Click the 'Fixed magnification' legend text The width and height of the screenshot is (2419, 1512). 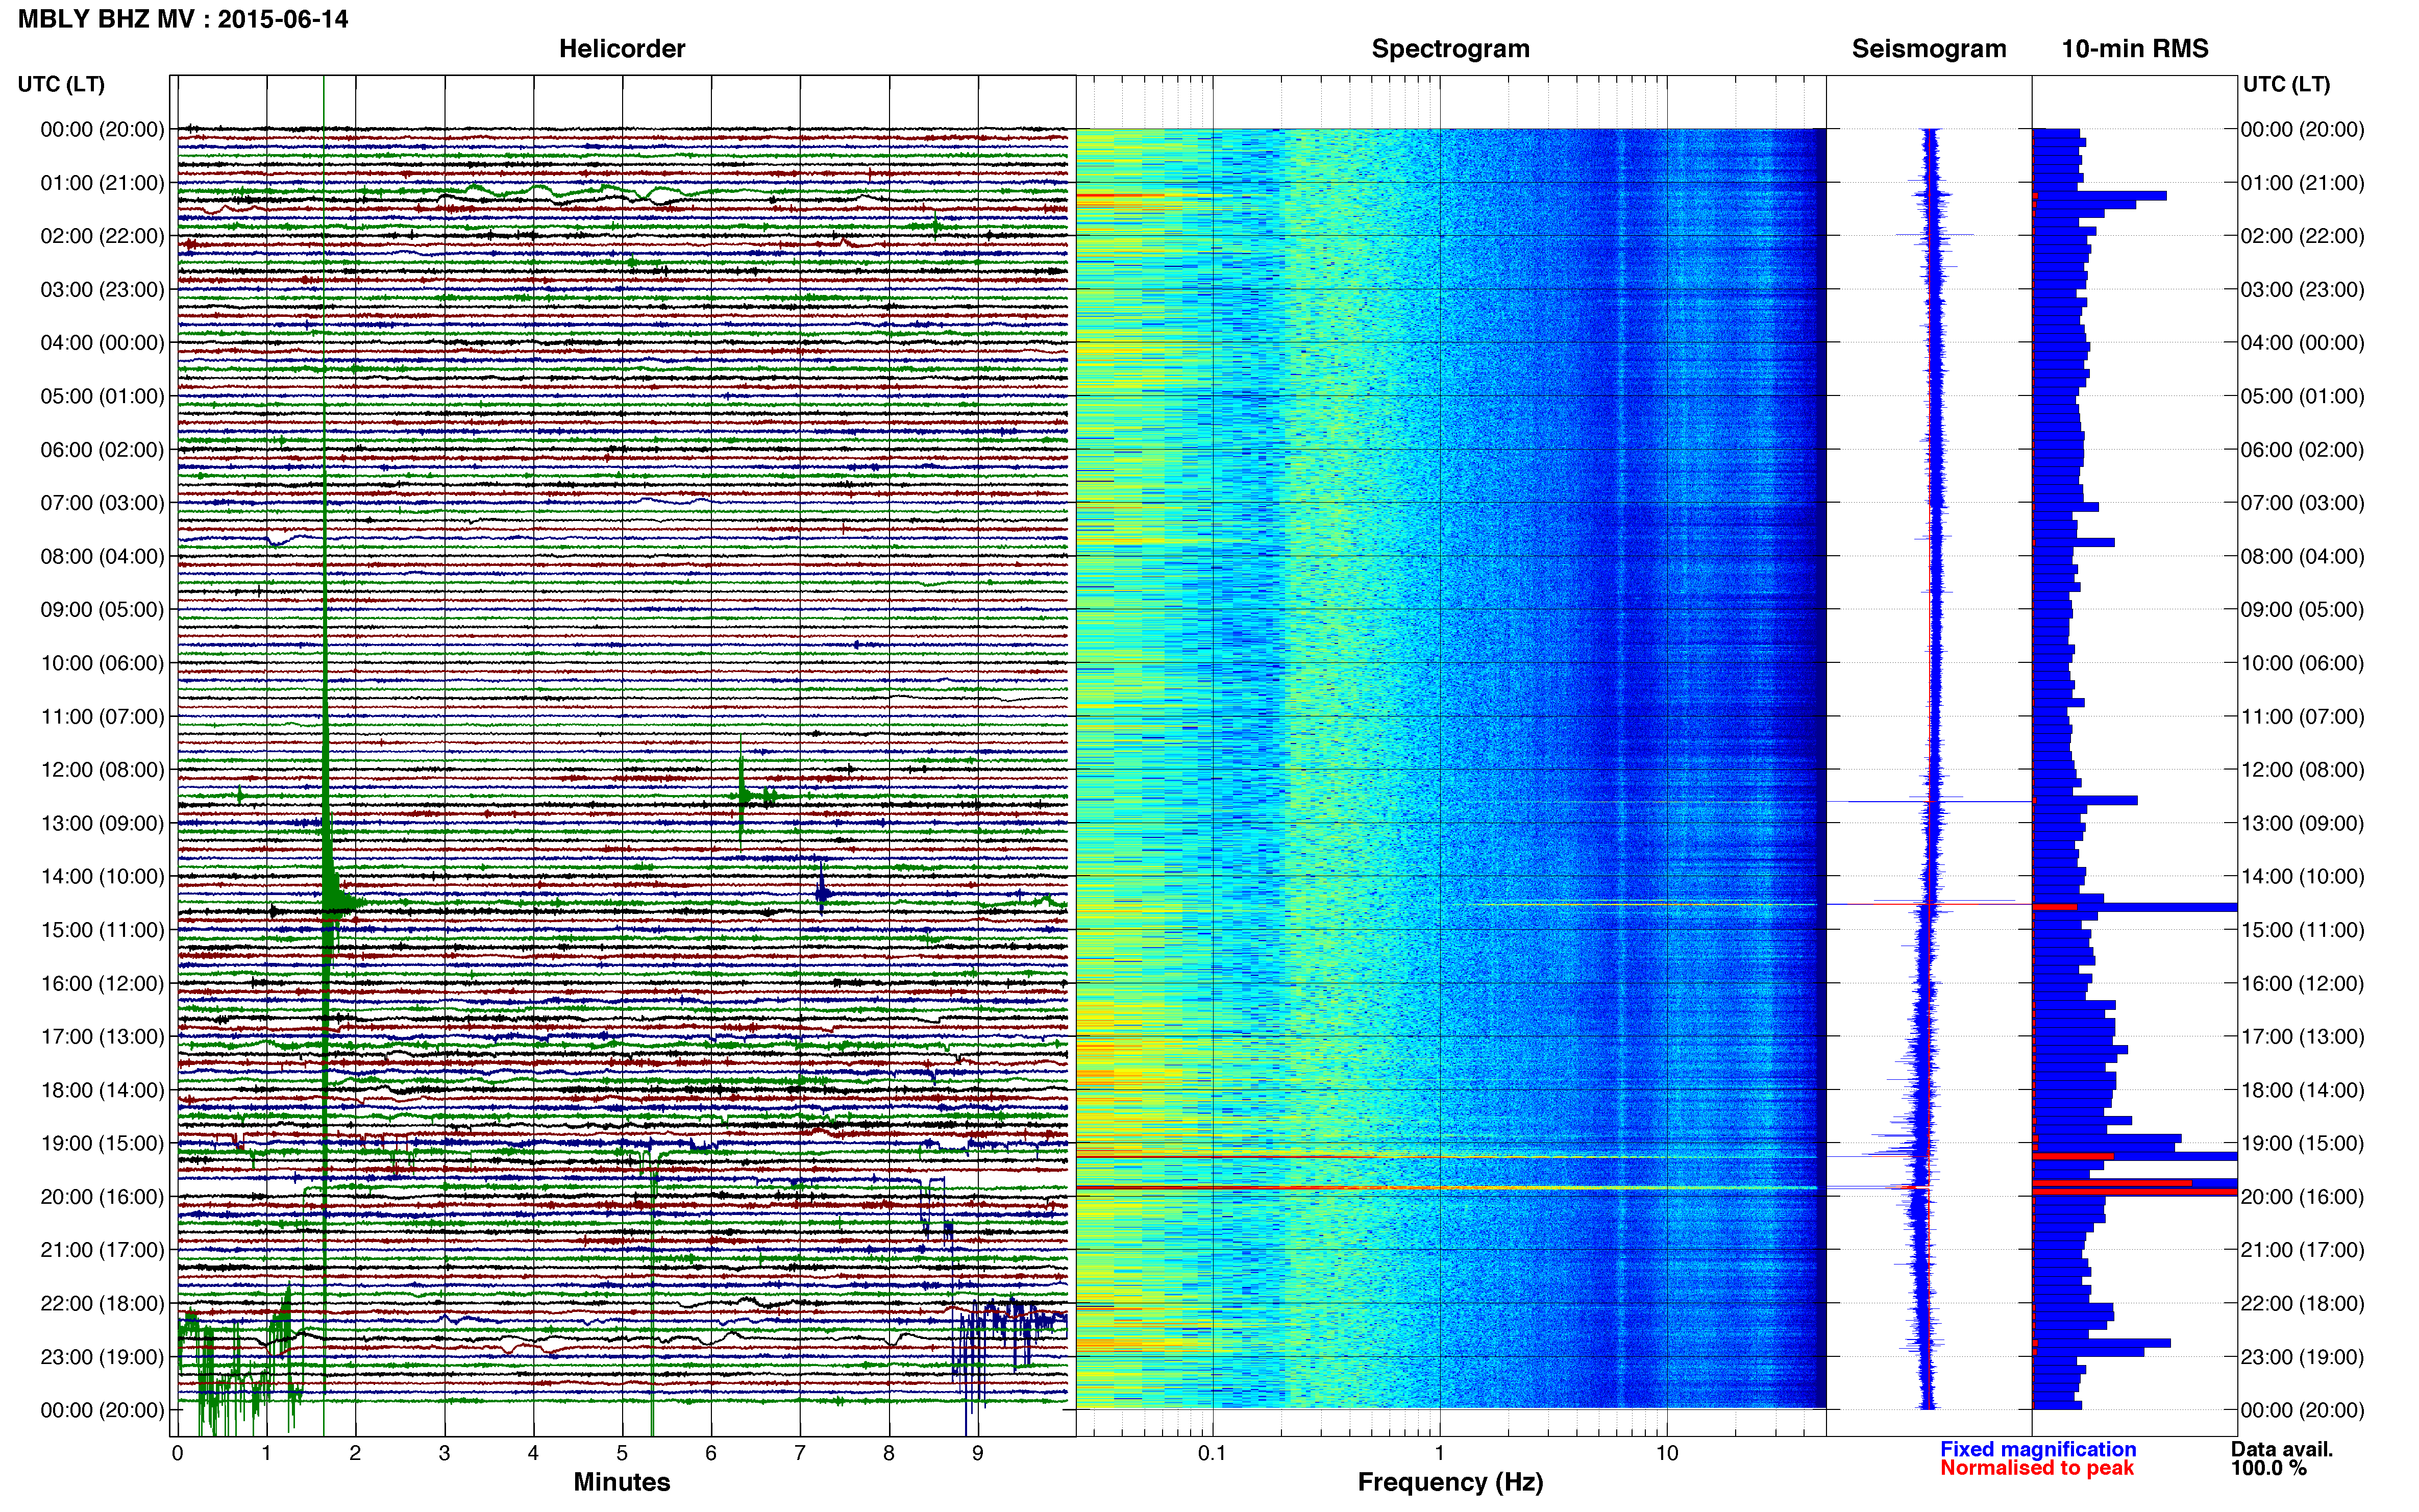point(2038,1449)
